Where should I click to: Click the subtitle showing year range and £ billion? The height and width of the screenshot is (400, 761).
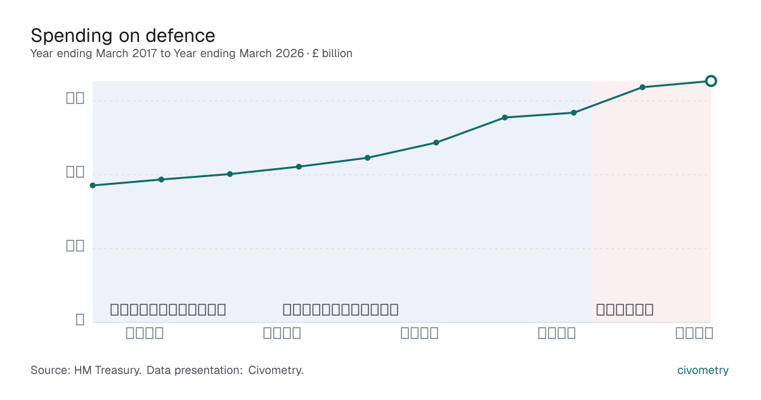pos(192,53)
